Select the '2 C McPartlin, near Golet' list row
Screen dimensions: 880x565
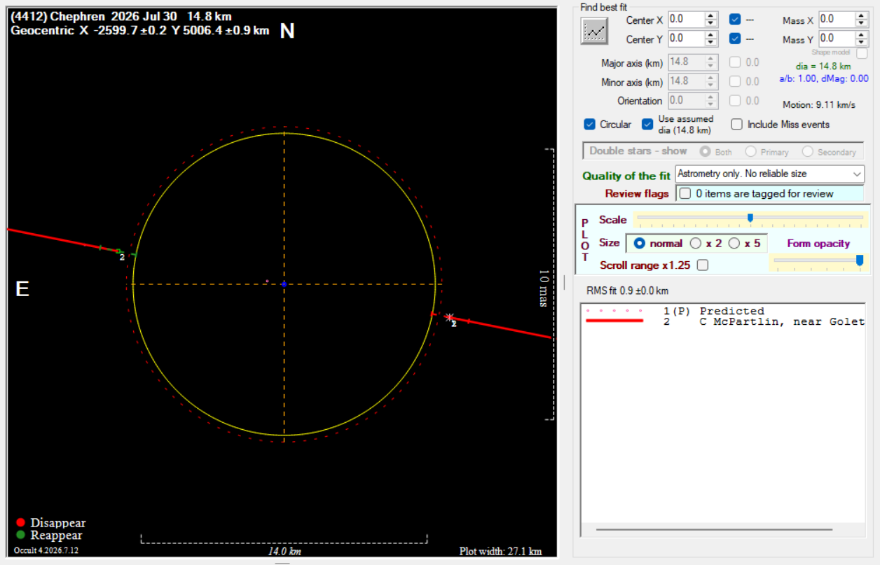tap(723, 322)
